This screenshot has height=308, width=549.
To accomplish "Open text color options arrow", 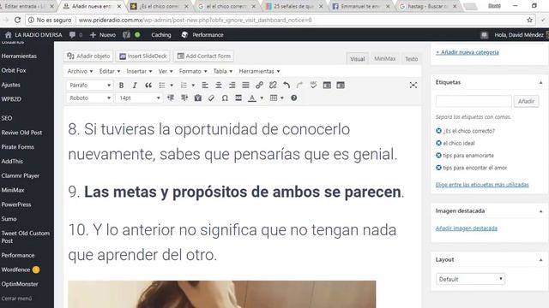I will [262, 98].
